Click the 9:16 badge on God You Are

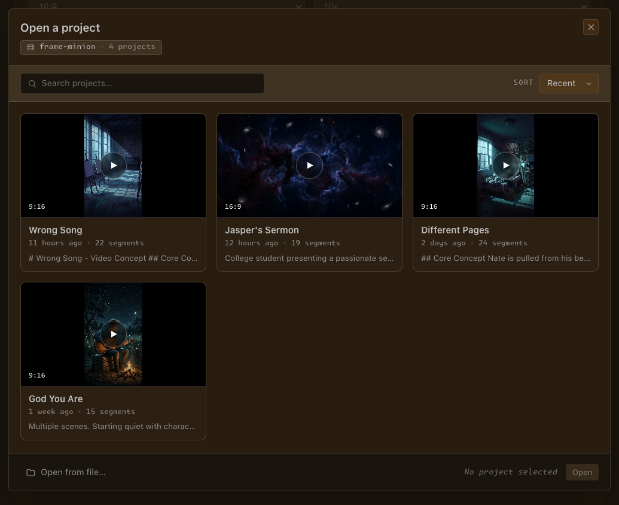pyautogui.click(x=36, y=375)
